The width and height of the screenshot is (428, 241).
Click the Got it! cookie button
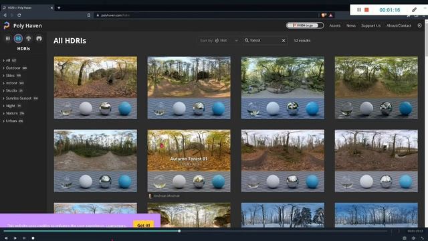pos(143,225)
